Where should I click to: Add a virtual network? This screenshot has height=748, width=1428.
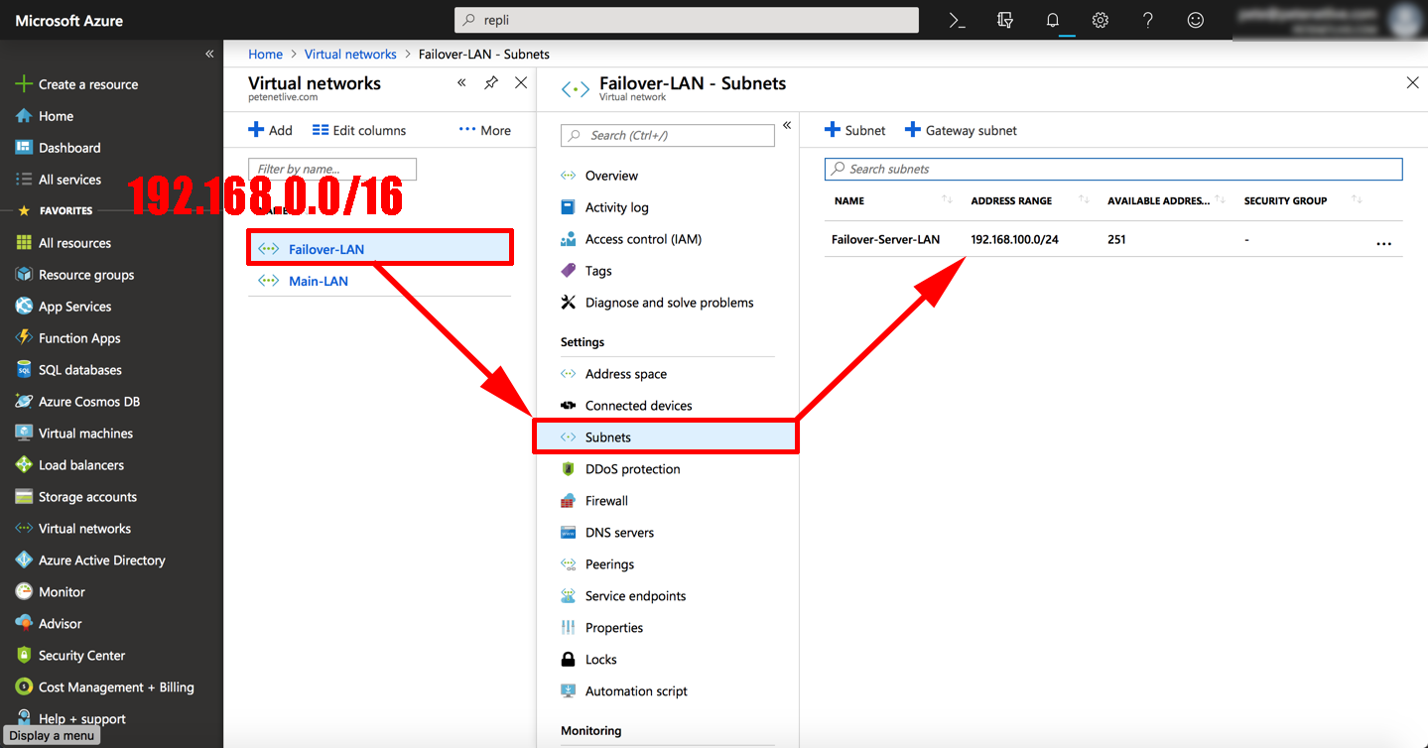270,130
